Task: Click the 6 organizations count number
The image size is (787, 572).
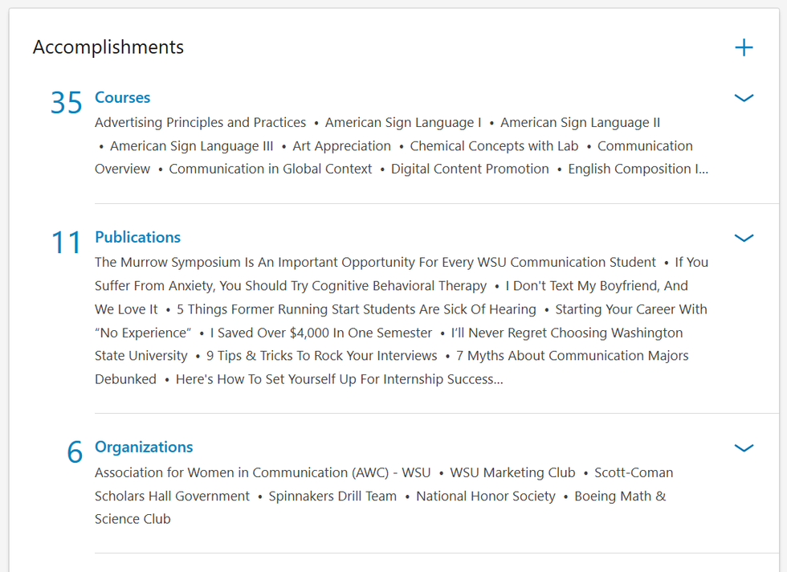Action: [x=75, y=452]
